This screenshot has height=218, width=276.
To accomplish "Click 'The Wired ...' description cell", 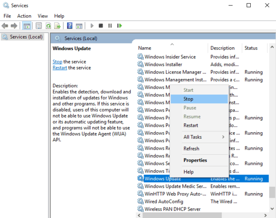I will click(x=224, y=201).
